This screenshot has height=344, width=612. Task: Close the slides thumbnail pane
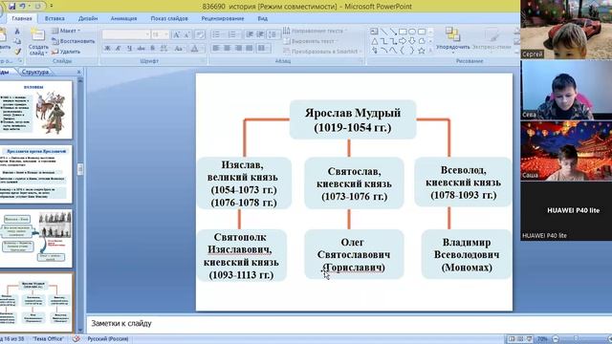pyautogui.click(x=78, y=72)
